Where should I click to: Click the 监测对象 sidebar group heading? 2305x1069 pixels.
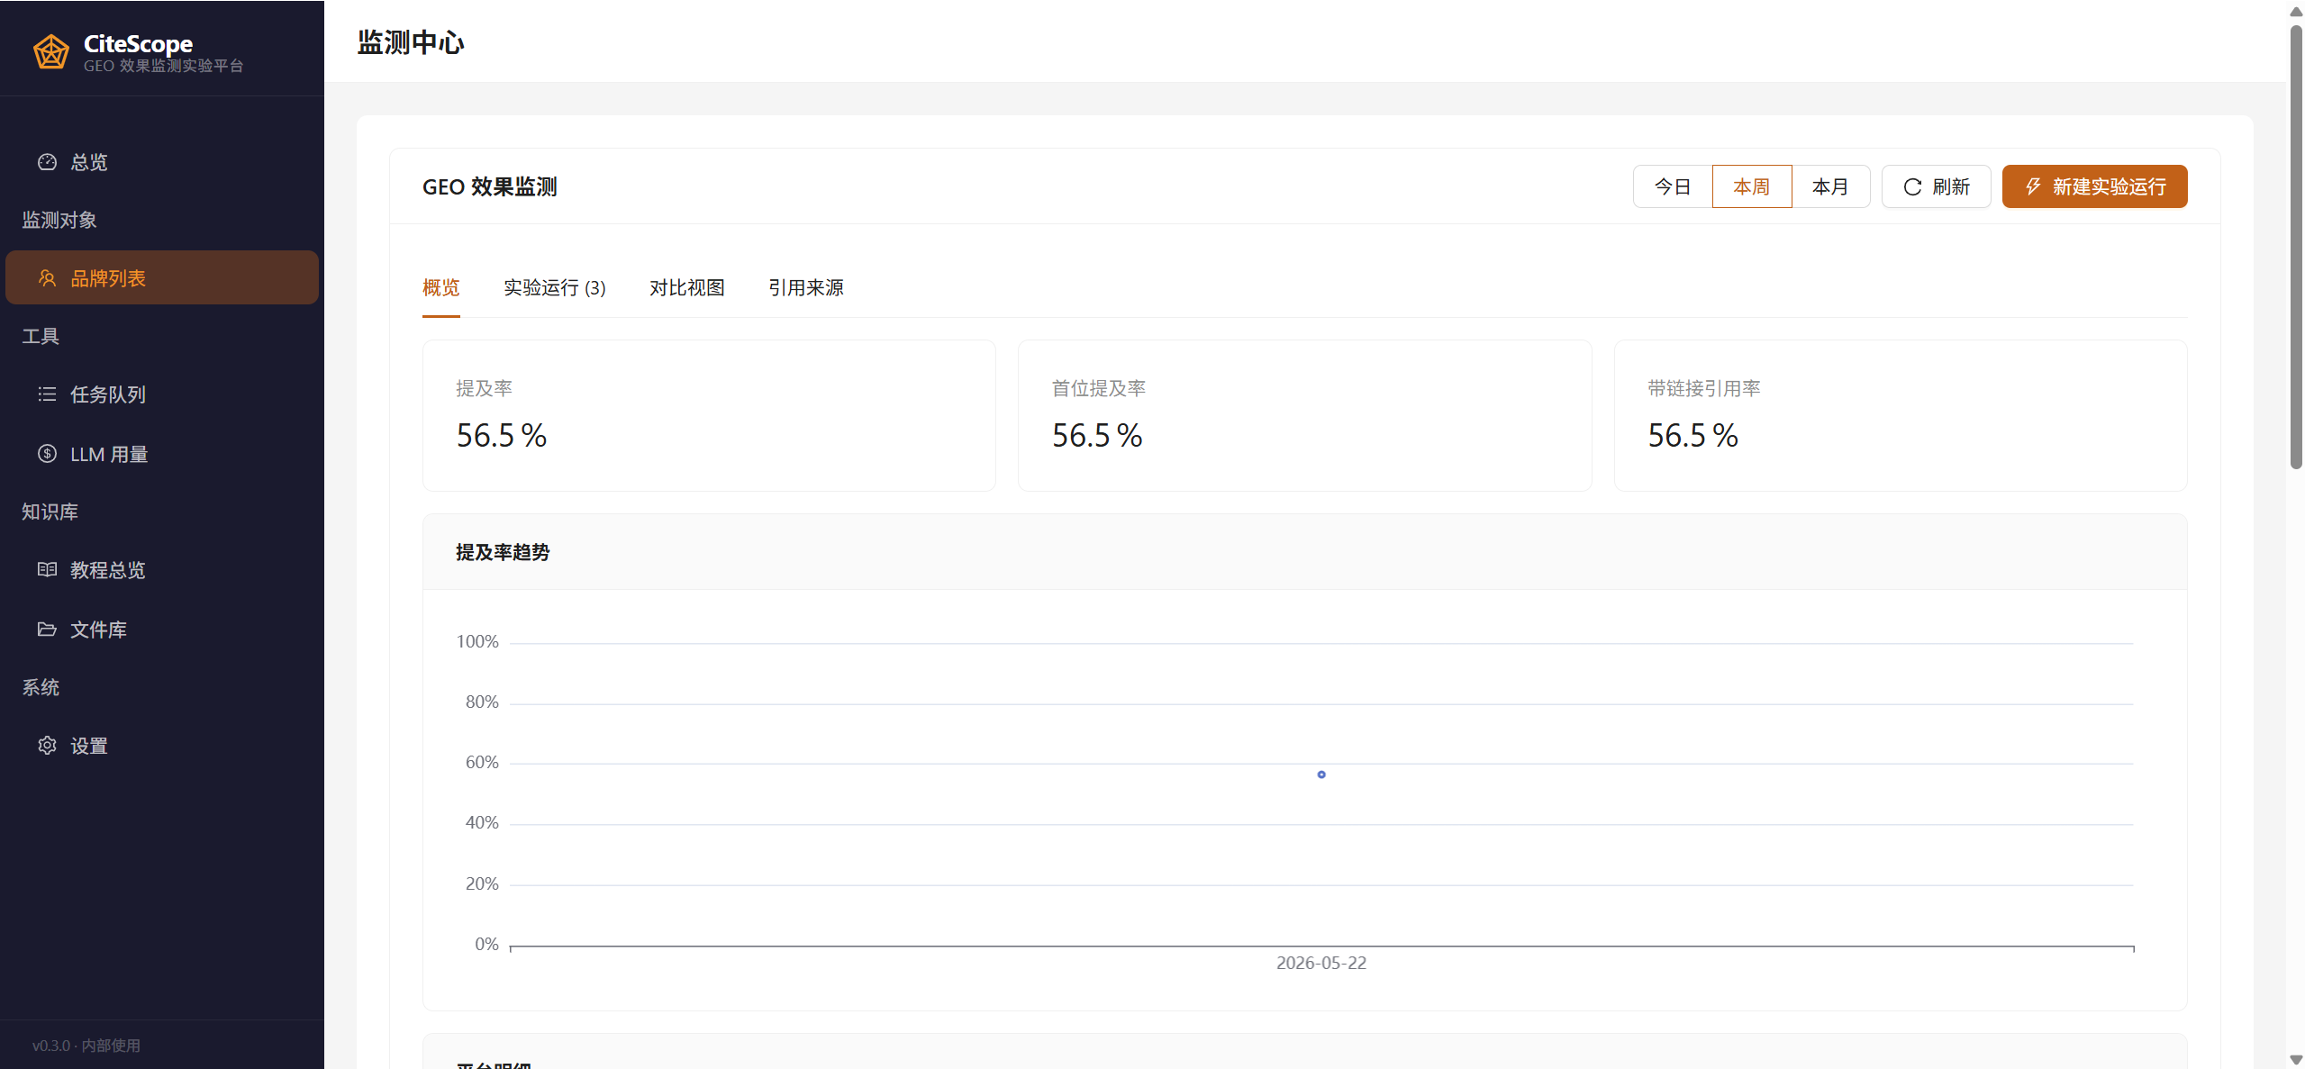pos(59,220)
